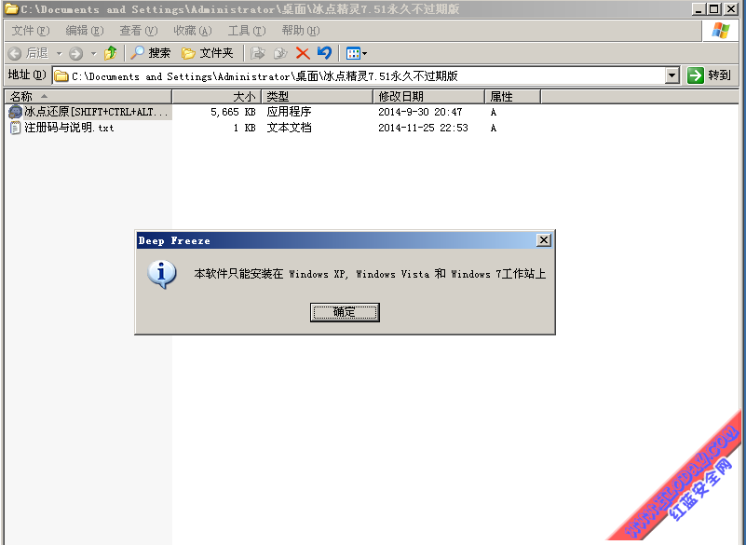The width and height of the screenshot is (746, 545).
Task: Sort by the 类型 column header
Action: coord(318,97)
